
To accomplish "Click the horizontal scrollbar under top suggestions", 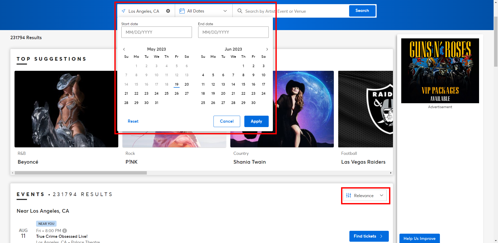I will (81, 173).
